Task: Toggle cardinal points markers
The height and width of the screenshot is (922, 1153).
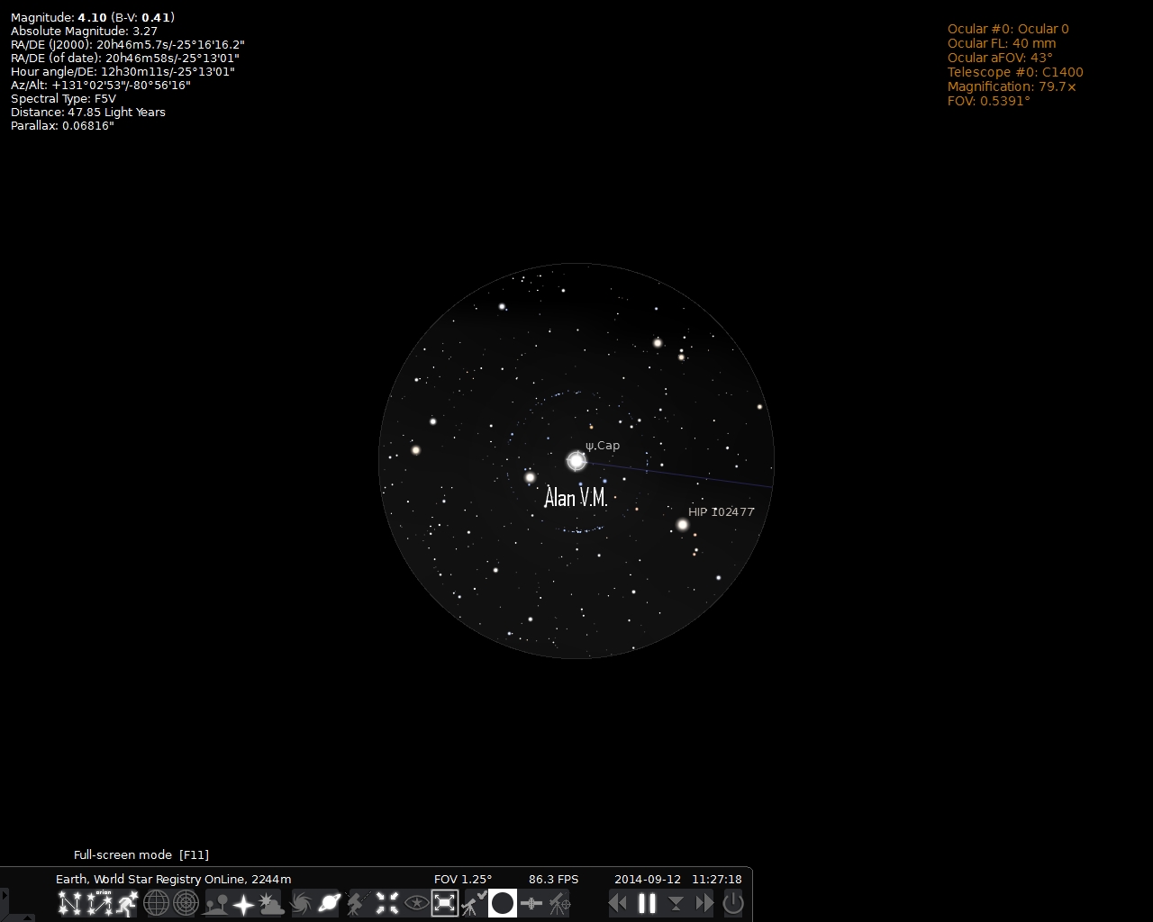Action: [x=243, y=902]
